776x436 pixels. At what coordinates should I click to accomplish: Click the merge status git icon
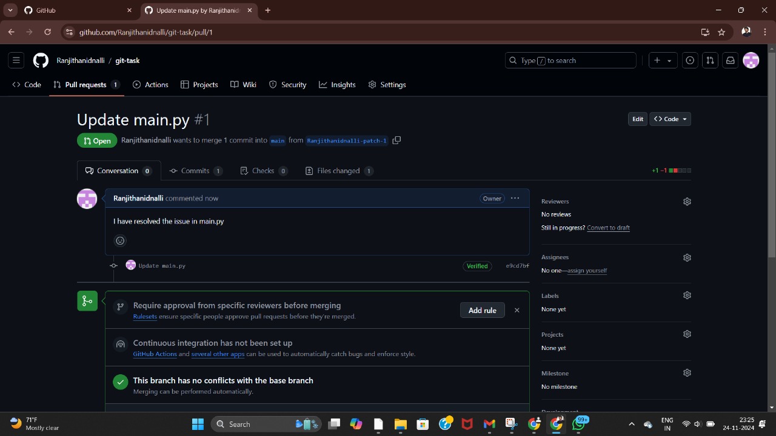click(x=87, y=301)
